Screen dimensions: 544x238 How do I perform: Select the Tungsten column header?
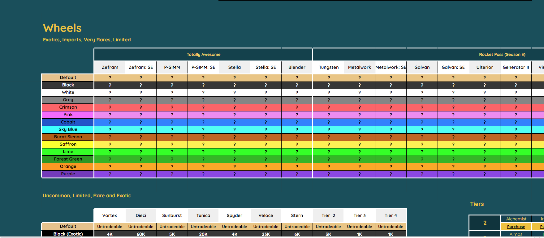[x=329, y=67]
